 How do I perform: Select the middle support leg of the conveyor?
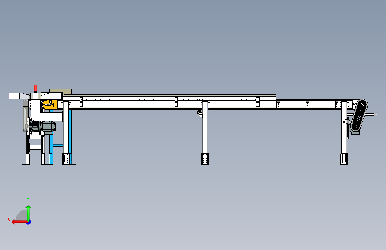(205, 133)
